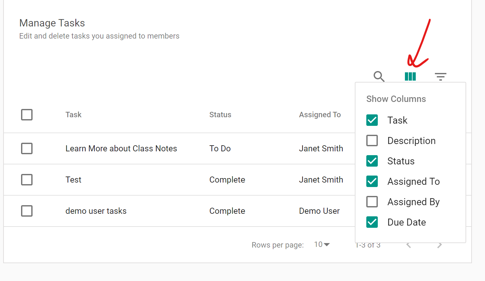Click the search magnifier icon
The height and width of the screenshot is (281, 485).
point(379,76)
